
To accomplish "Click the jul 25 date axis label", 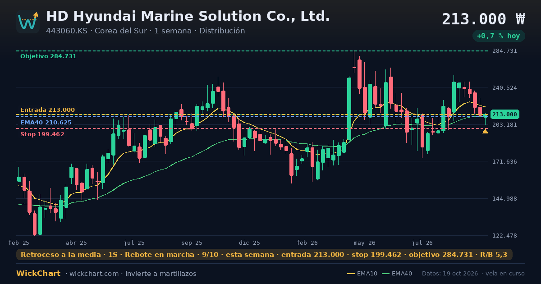I will (x=134, y=243).
